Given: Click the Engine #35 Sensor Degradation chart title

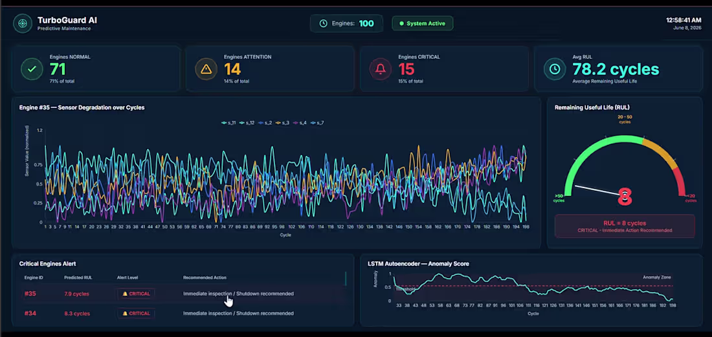Looking at the screenshot, I should [x=82, y=108].
